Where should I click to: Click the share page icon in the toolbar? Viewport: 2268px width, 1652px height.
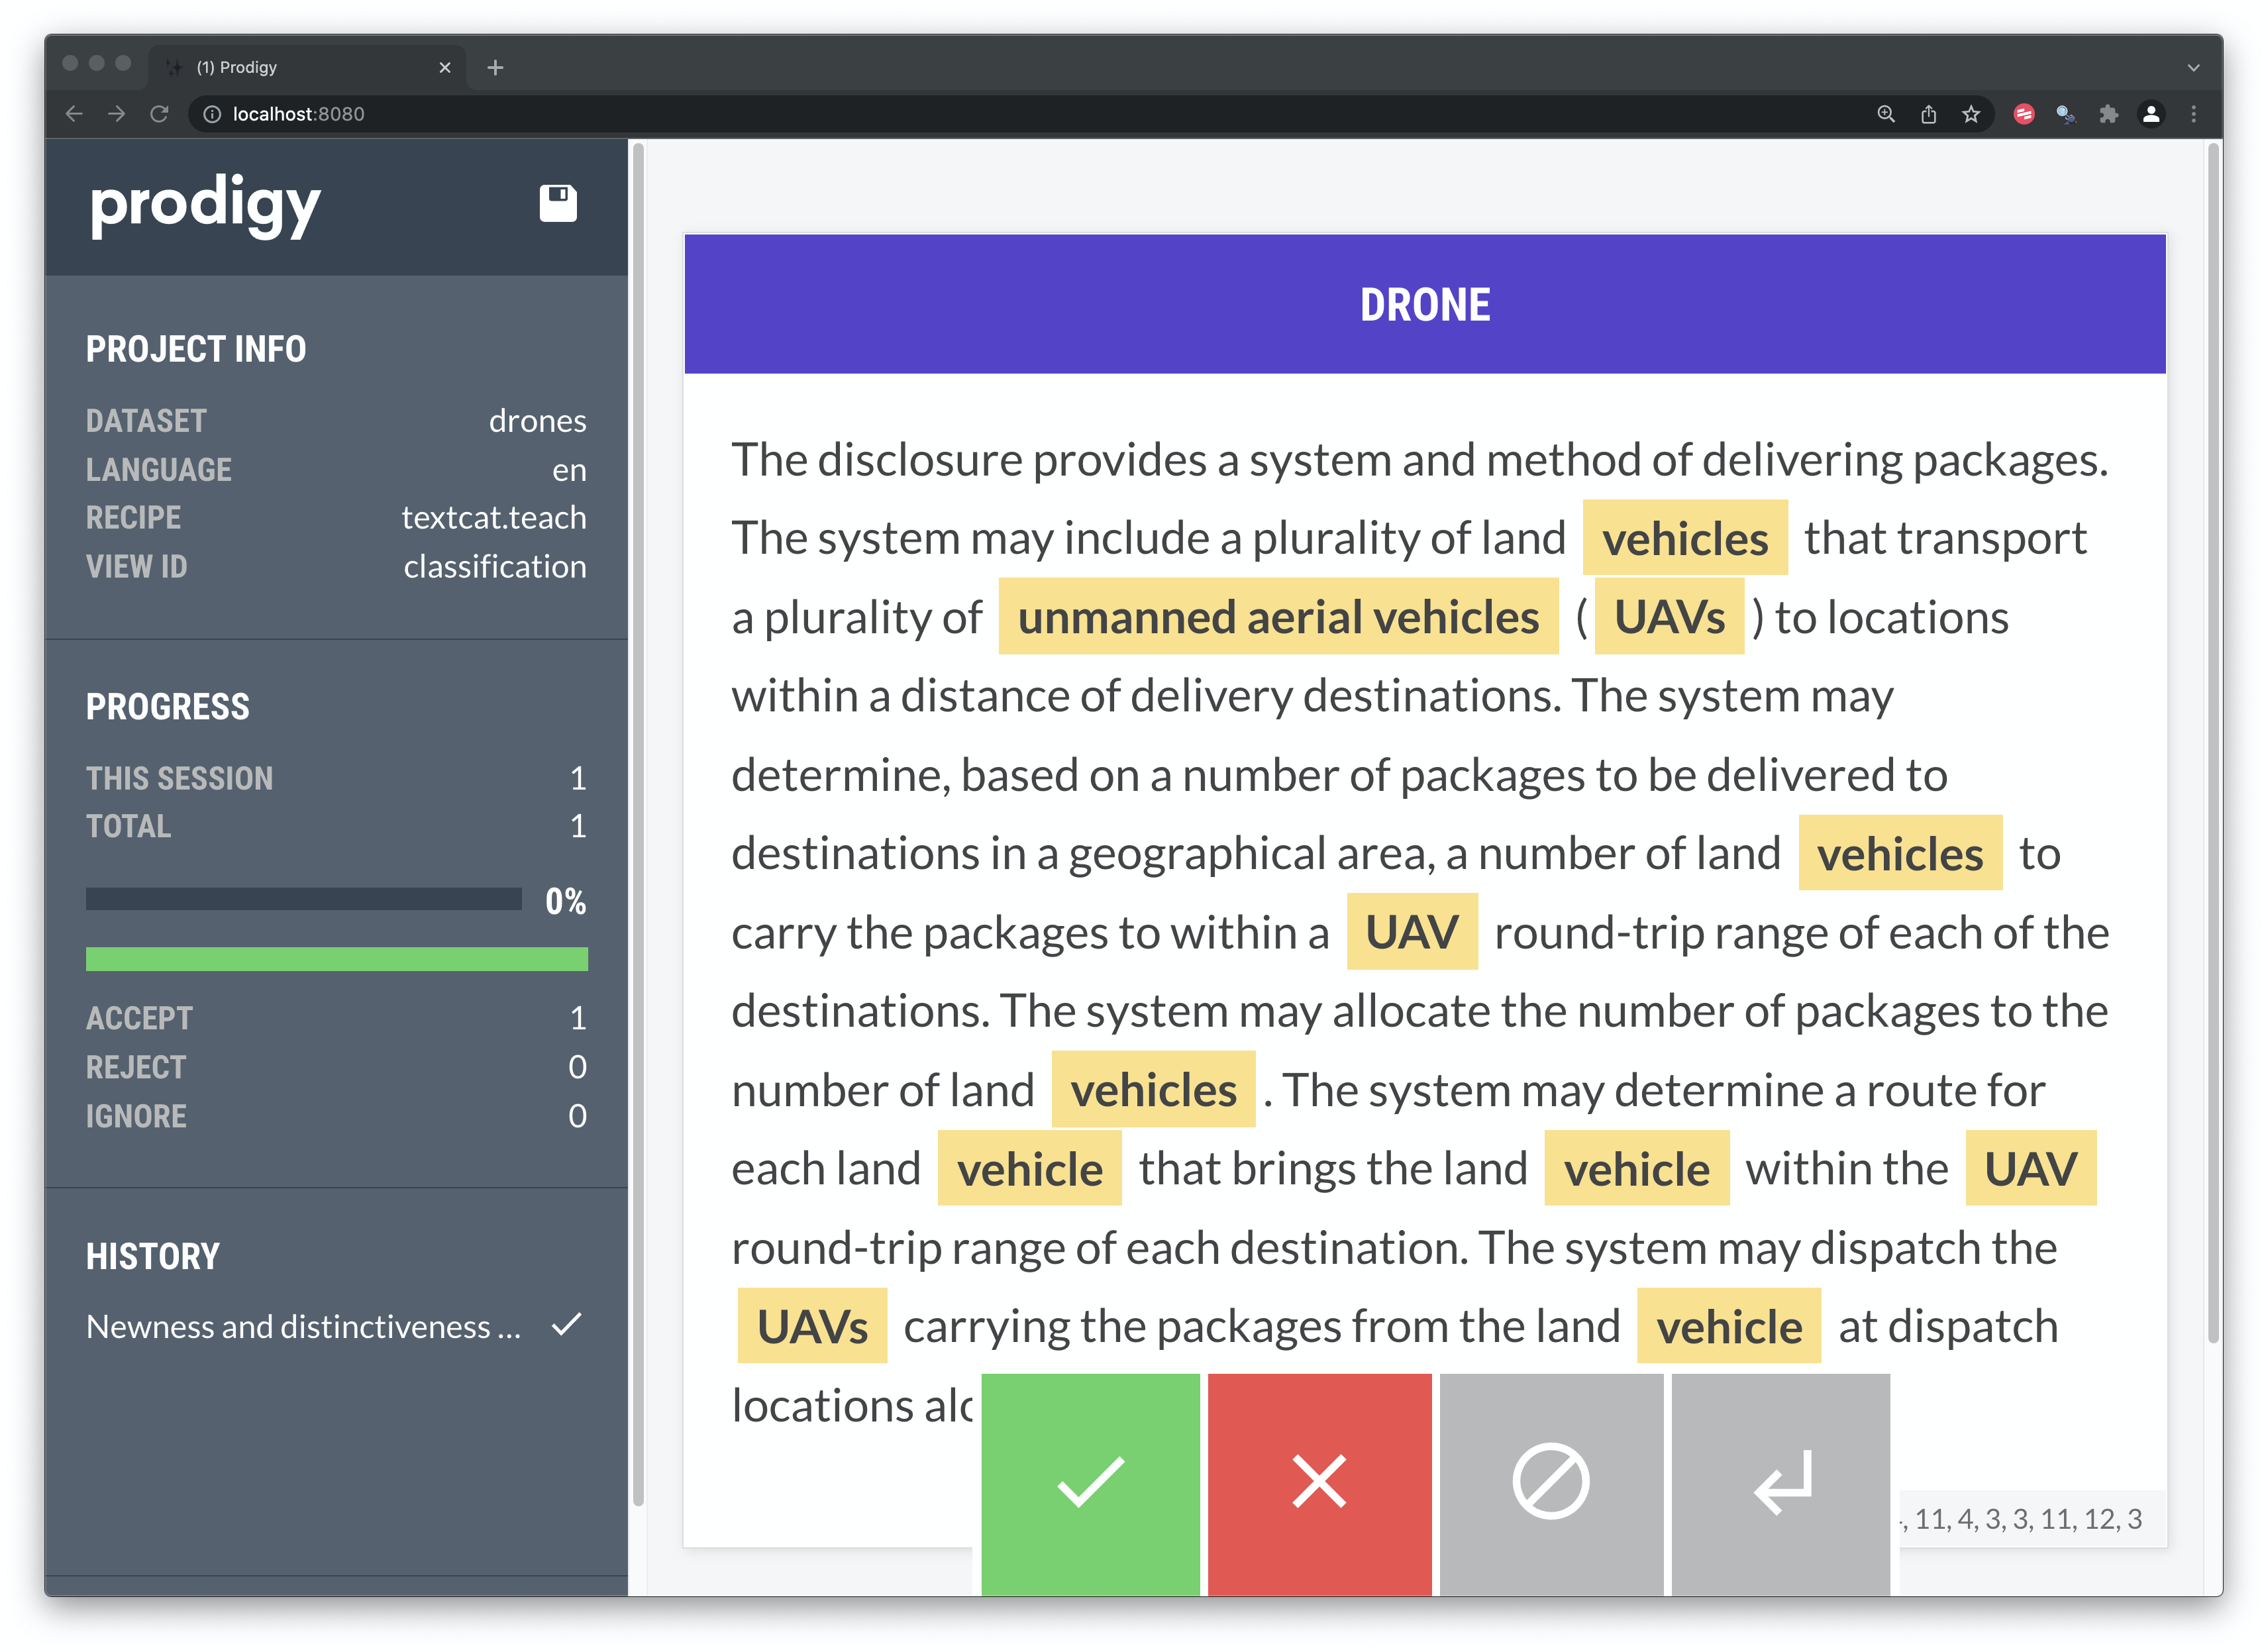[1928, 114]
